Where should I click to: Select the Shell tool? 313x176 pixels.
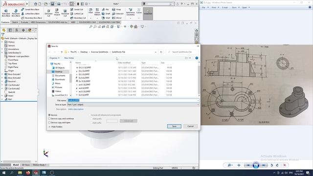coord(106,18)
